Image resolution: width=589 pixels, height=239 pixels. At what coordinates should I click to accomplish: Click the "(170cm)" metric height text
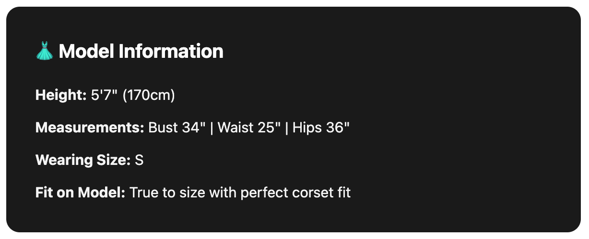tap(149, 95)
